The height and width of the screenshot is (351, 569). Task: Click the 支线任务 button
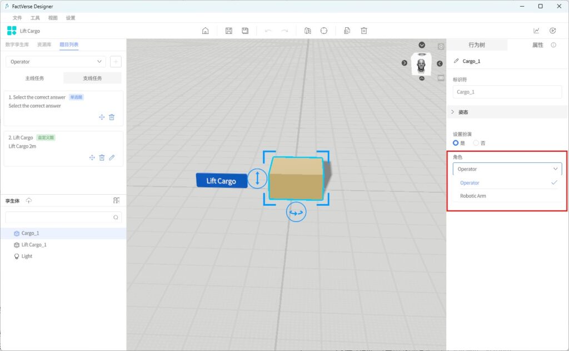pos(92,78)
